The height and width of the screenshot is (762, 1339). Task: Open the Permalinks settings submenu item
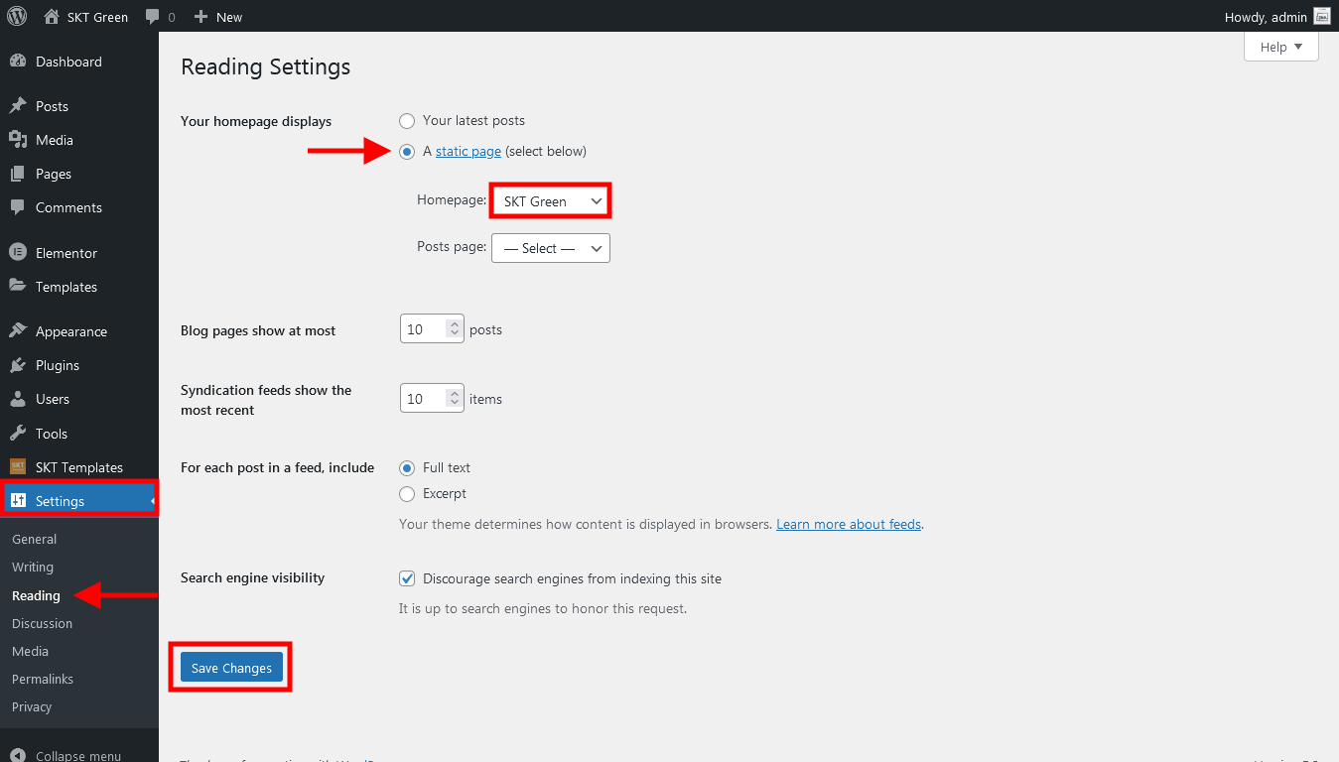[x=43, y=679]
